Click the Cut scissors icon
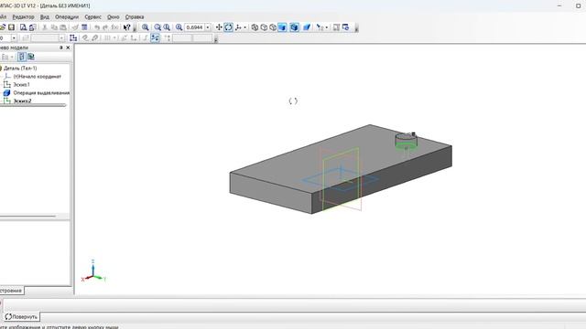 45,27
